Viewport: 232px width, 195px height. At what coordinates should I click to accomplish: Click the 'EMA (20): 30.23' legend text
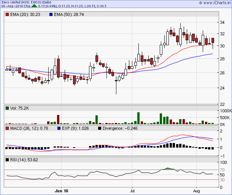(25, 14)
